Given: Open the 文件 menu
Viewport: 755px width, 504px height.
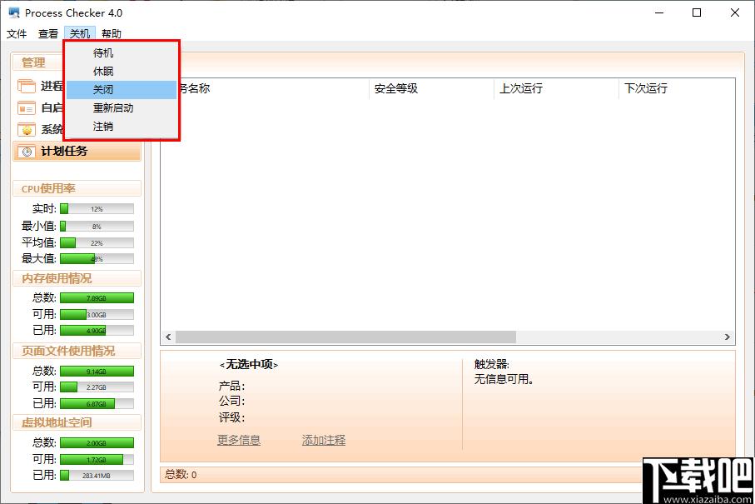Looking at the screenshot, I should click(x=17, y=33).
